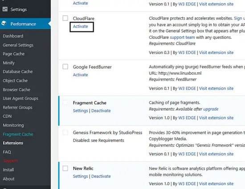This screenshot has width=245, height=189.
Task: Deactivate the Fragment Cache extension
Action: [101, 111]
